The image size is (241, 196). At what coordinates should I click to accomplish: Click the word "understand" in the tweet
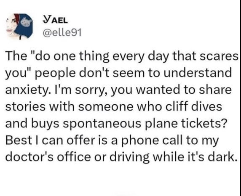point(198,73)
